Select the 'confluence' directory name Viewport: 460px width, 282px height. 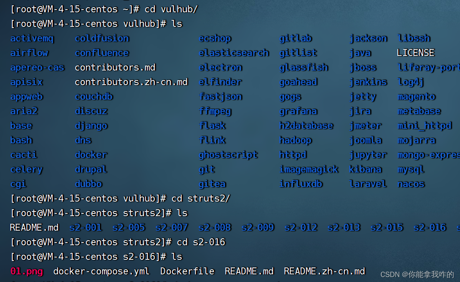click(102, 53)
